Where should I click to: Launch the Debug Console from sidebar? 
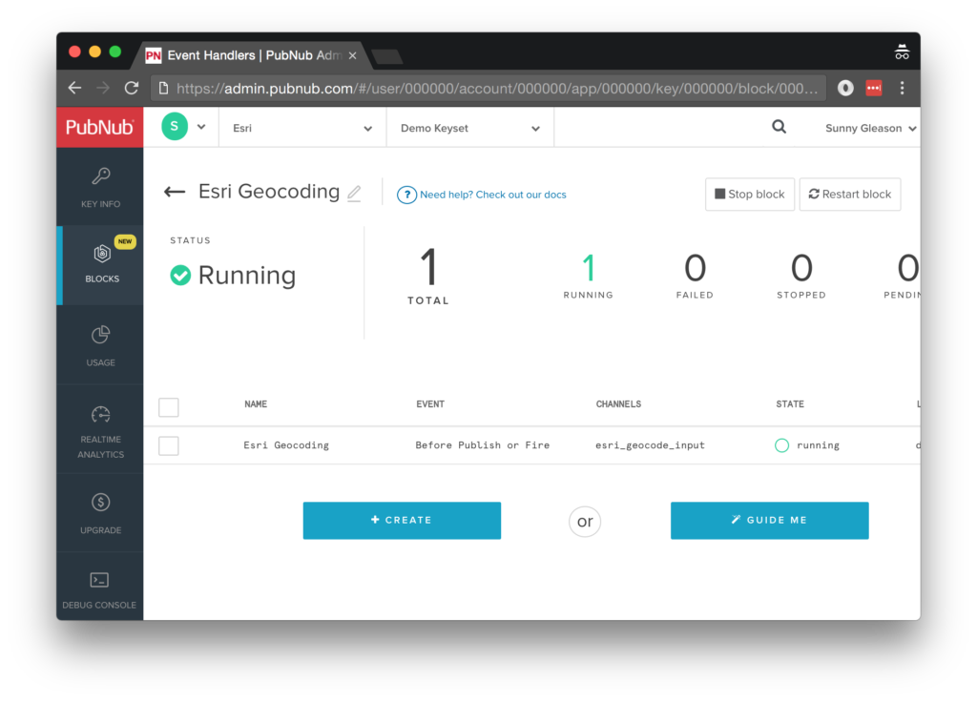[99, 589]
